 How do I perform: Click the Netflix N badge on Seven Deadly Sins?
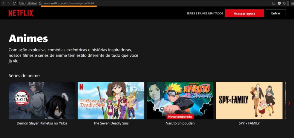point(81,87)
